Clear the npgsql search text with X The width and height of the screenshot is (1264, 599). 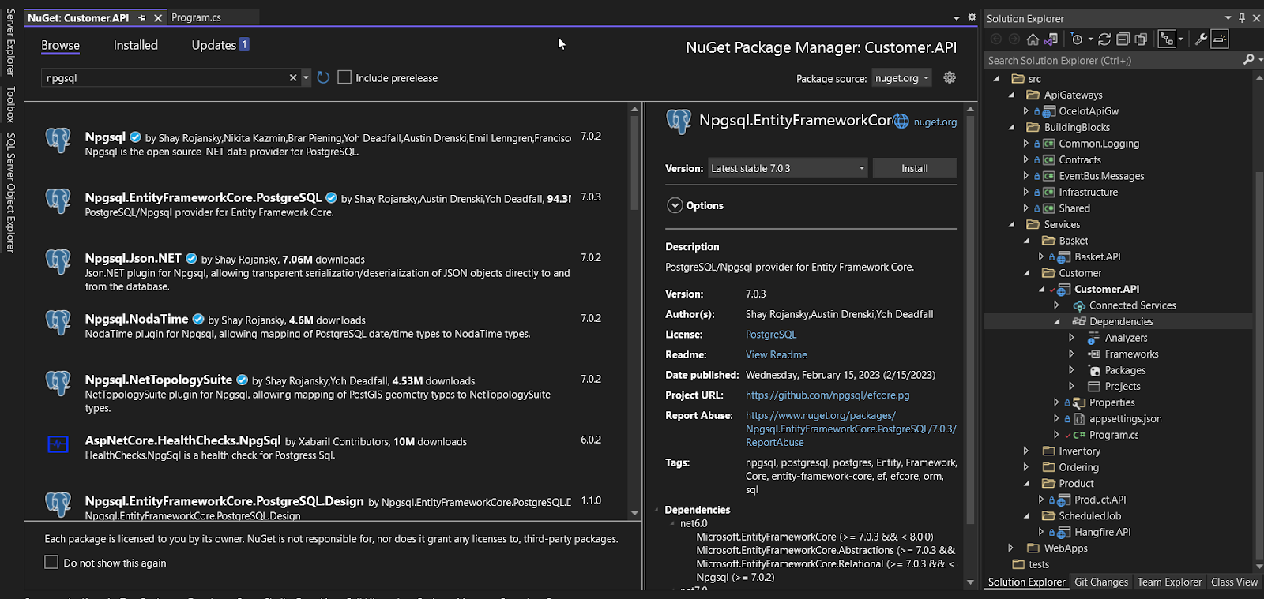(x=293, y=77)
